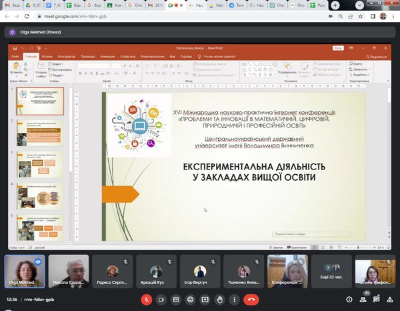This screenshot has width=400, height=311.
Task: Switch to the 'Вставка' ribbon tab
Action: 47,57
